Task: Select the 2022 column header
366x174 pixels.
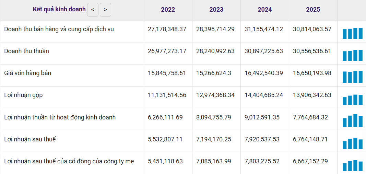Action: (168, 10)
